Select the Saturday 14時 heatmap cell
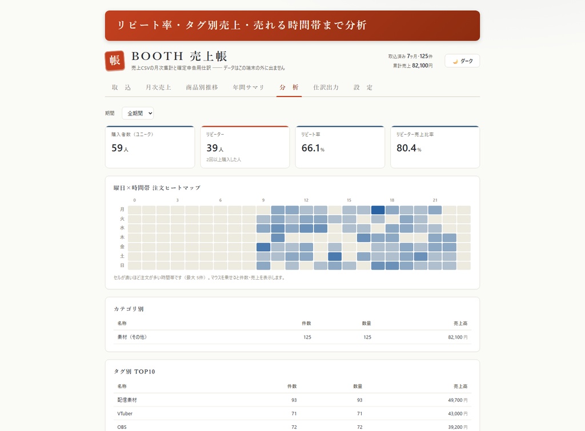 pyautogui.click(x=335, y=256)
